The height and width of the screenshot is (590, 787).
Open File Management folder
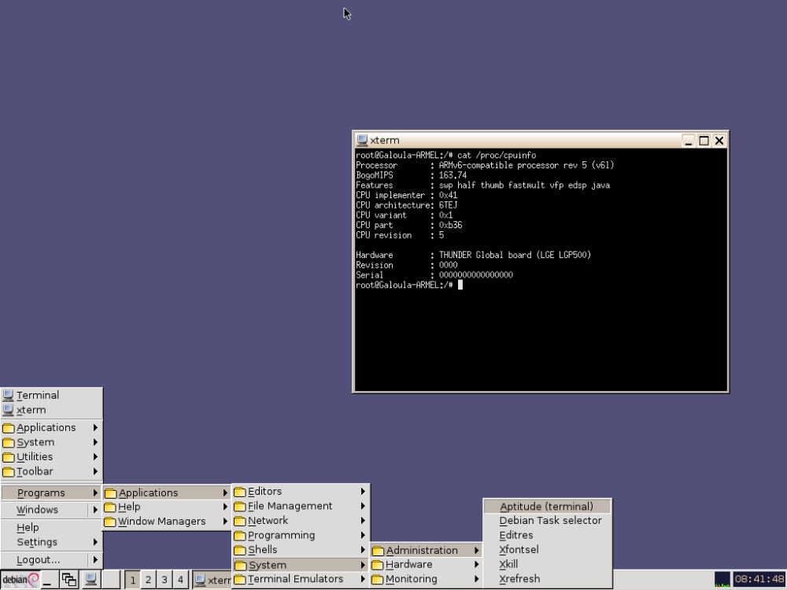coord(301,506)
